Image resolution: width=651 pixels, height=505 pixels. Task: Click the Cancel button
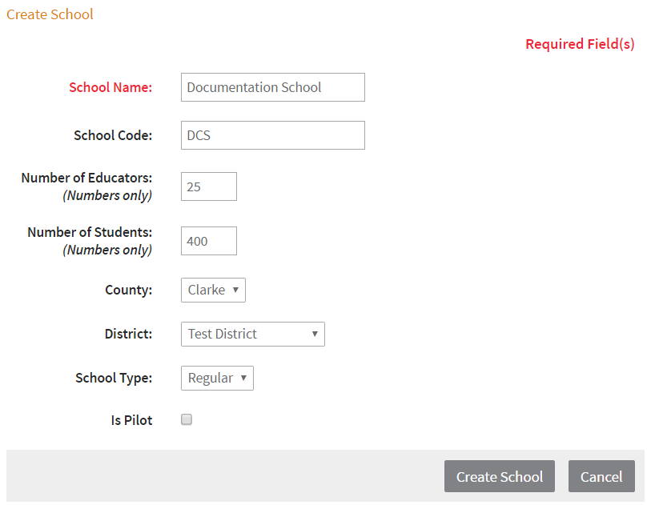tap(601, 476)
